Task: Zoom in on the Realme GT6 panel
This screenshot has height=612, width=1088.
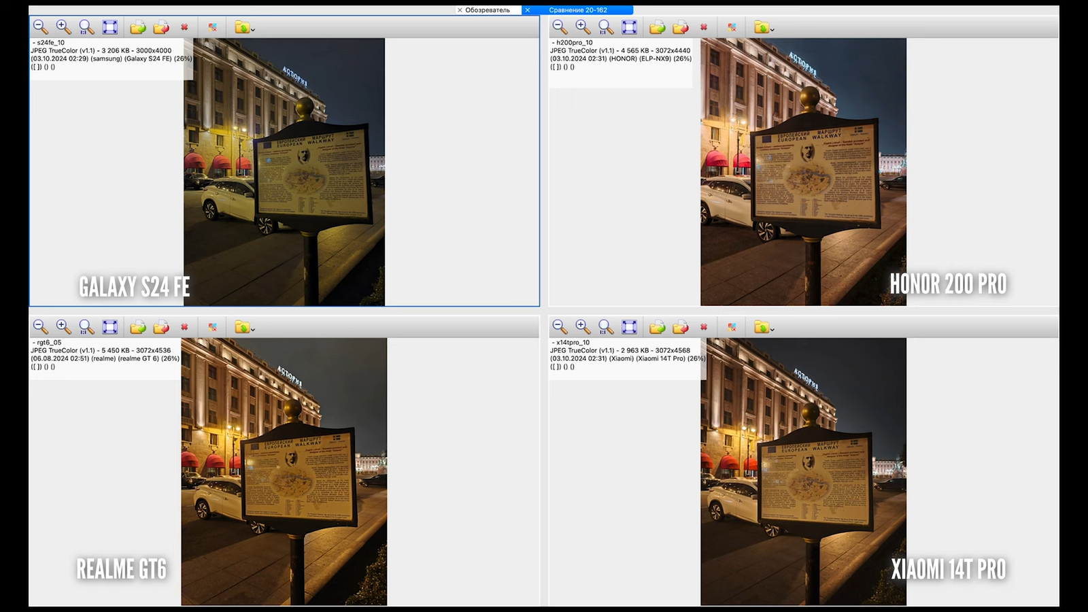Action: tap(63, 327)
